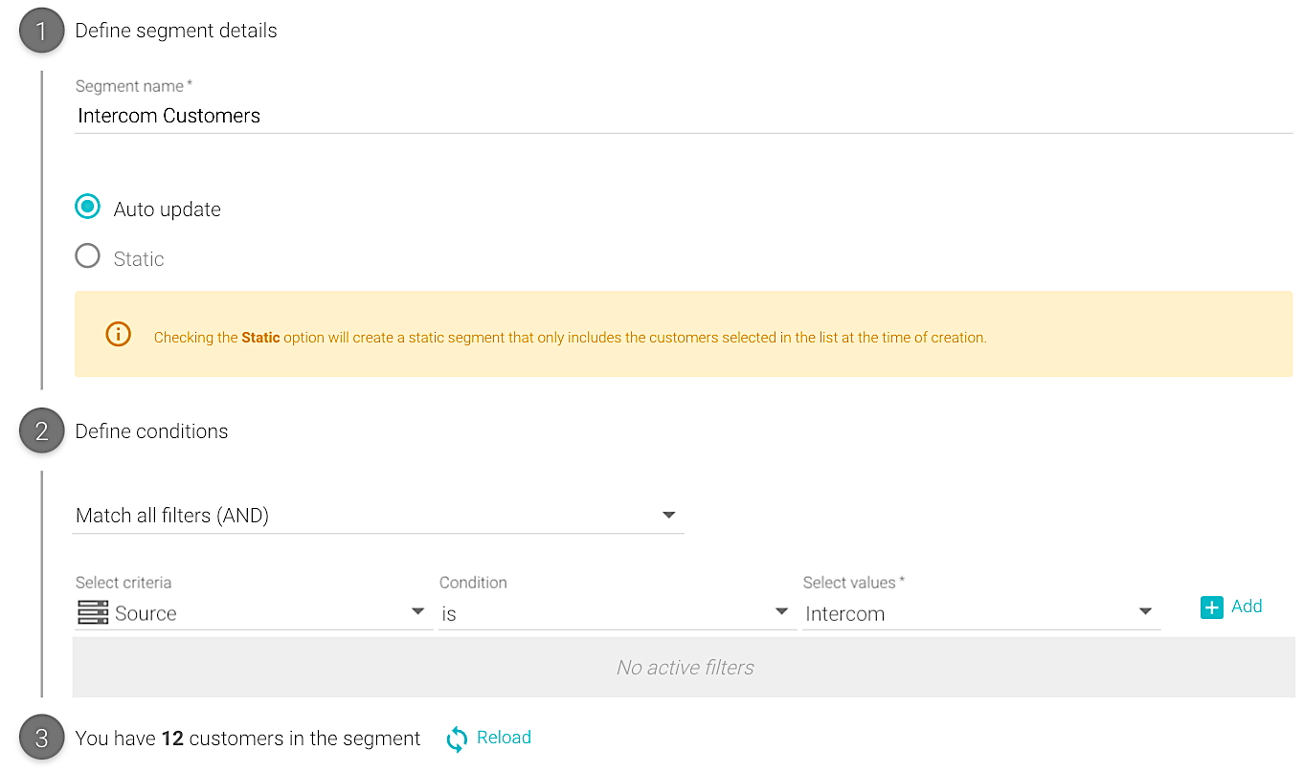Click the Segment name input field
Screen dimensions: 1304x772
coord(682,116)
